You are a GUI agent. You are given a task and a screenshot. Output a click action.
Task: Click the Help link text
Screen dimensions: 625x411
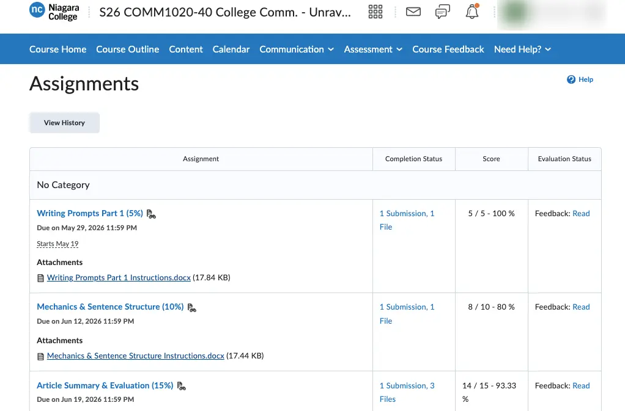click(x=585, y=79)
